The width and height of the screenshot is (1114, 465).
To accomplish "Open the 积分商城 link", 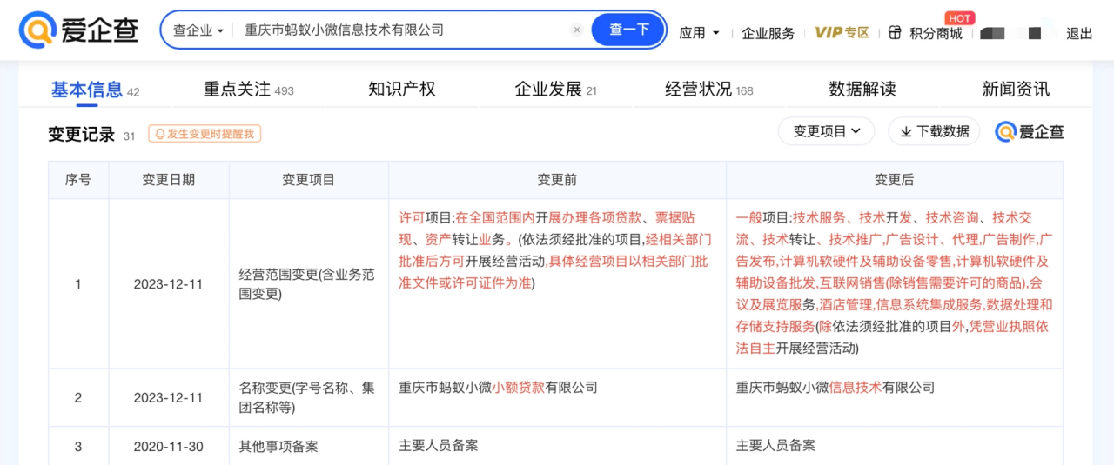I will pyautogui.click(x=936, y=33).
